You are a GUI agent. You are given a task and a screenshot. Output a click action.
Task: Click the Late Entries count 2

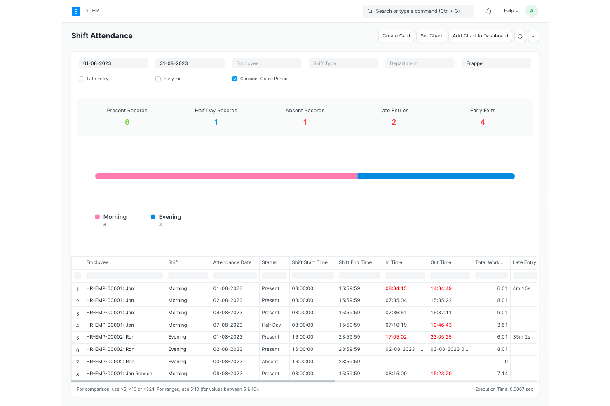(394, 122)
